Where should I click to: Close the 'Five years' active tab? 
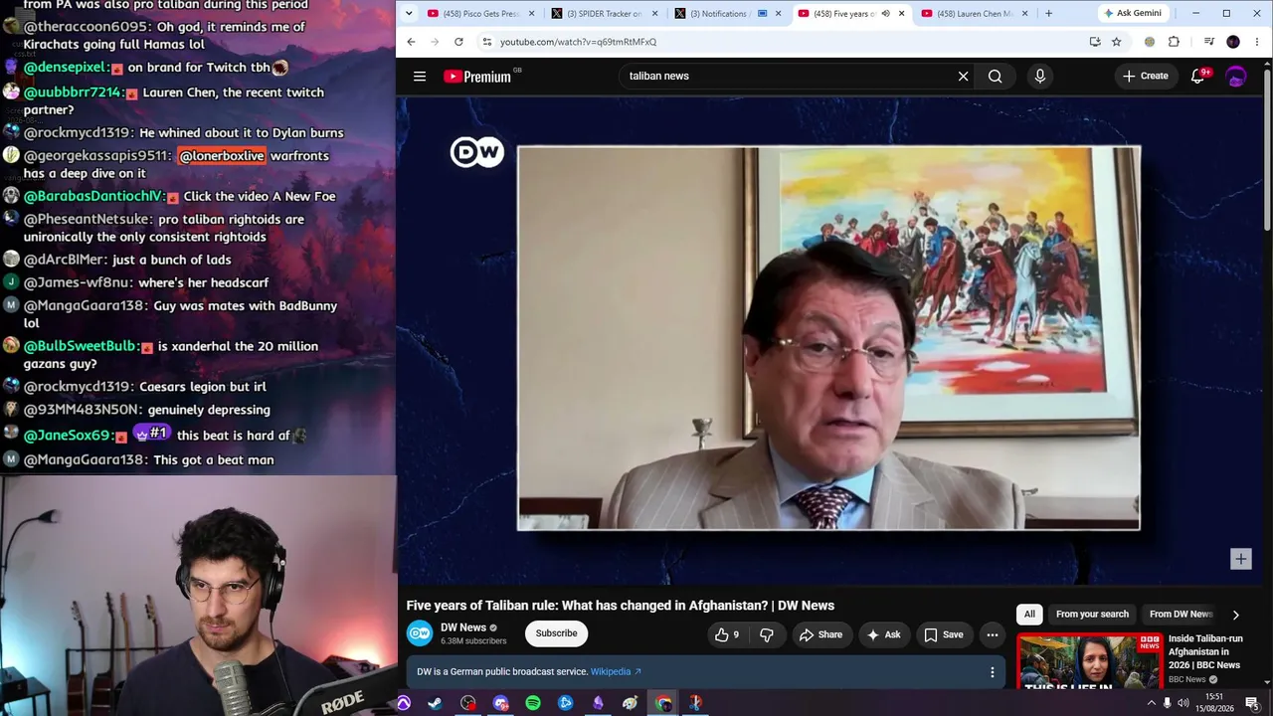point(902,14)
